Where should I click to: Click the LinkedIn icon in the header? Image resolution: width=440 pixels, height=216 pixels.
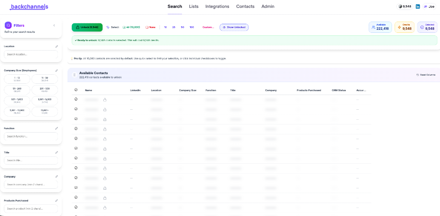tap(418, 6)
